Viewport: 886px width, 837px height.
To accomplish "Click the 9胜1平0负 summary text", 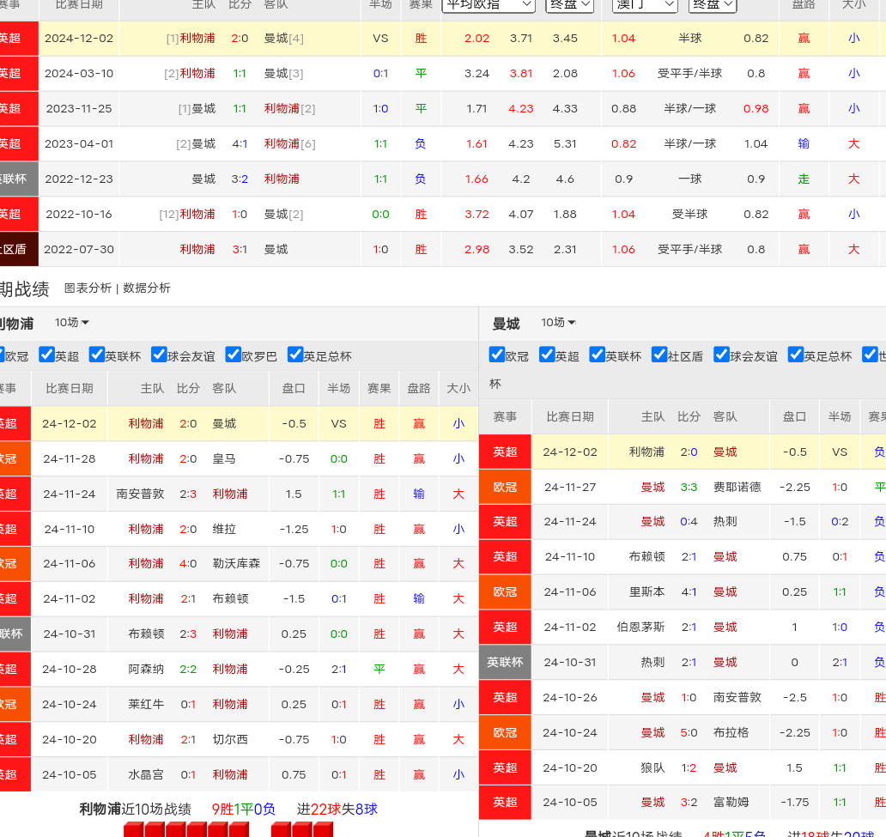I will [243, 810].
